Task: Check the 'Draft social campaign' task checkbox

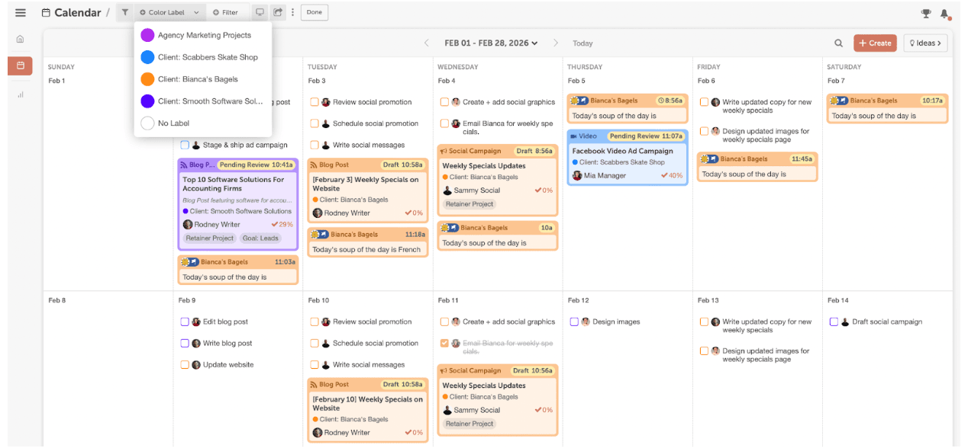Action: pyautogui.click(x=834, y=322)
